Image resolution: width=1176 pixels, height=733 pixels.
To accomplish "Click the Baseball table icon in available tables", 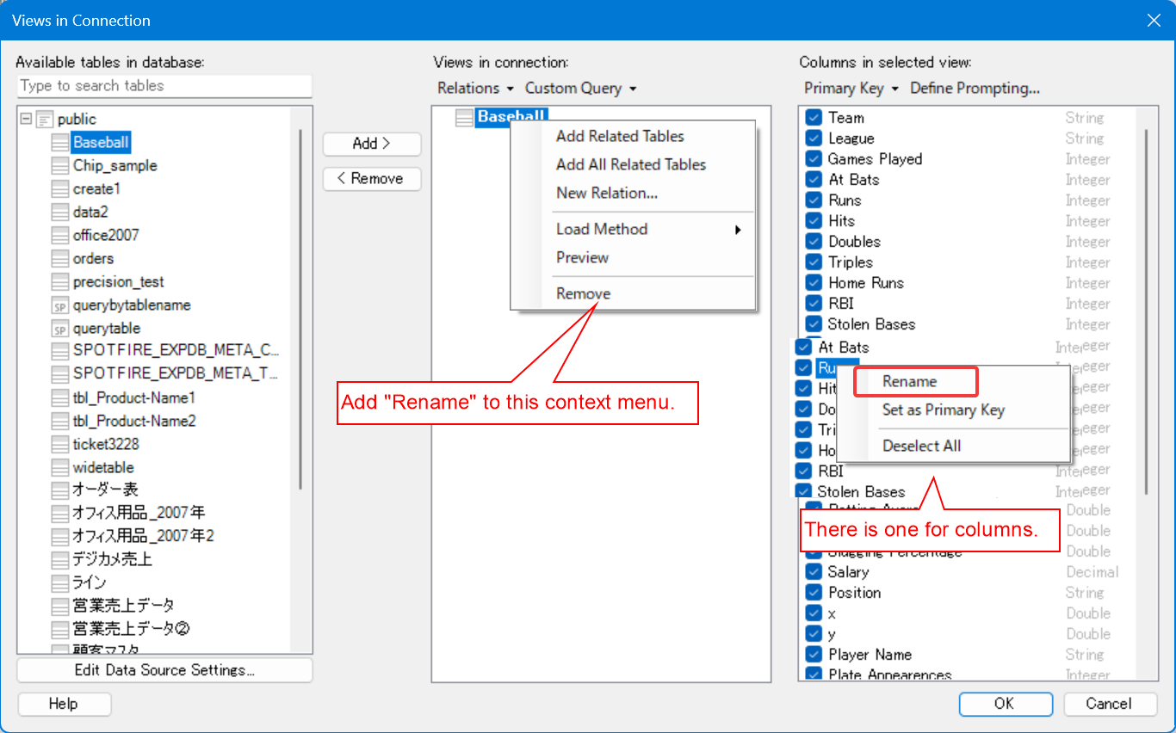I will click(x=59, y=143).
